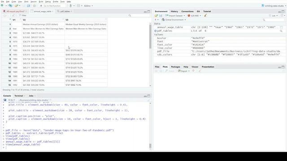Screen dimensions: 287x161
Task: Switch to the History tab
Action: tap(174, 11)
